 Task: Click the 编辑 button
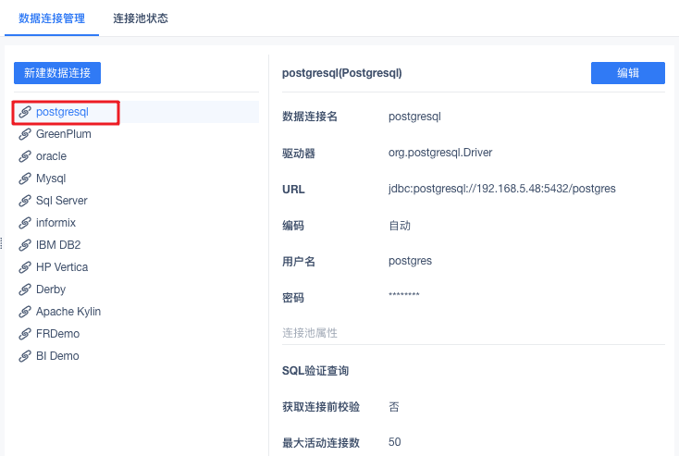[x=628, y=73]
